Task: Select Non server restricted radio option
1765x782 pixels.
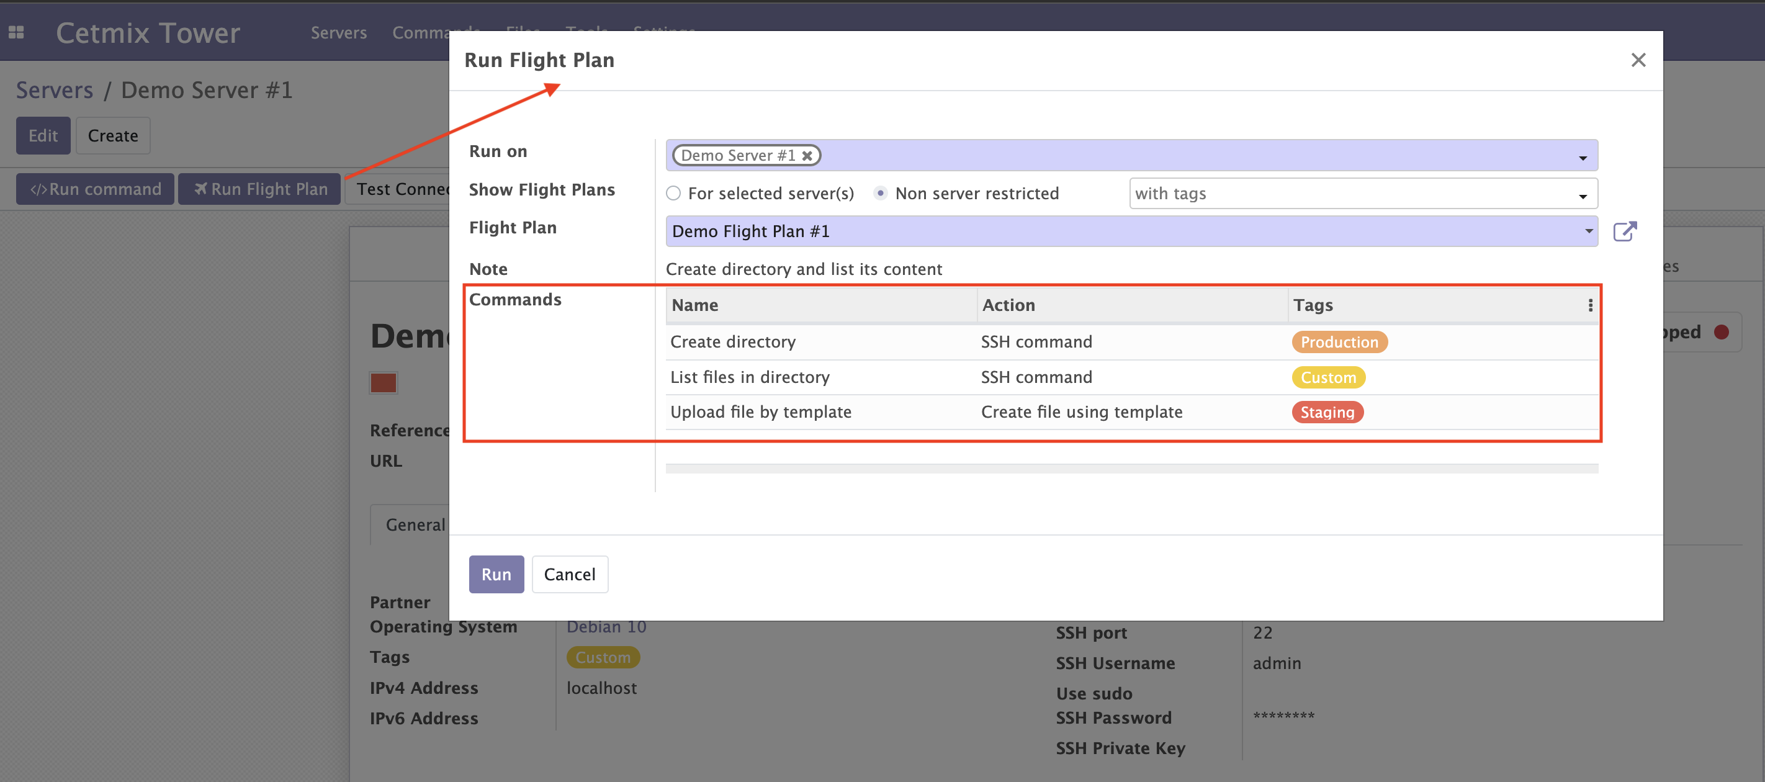Action: 881,193
